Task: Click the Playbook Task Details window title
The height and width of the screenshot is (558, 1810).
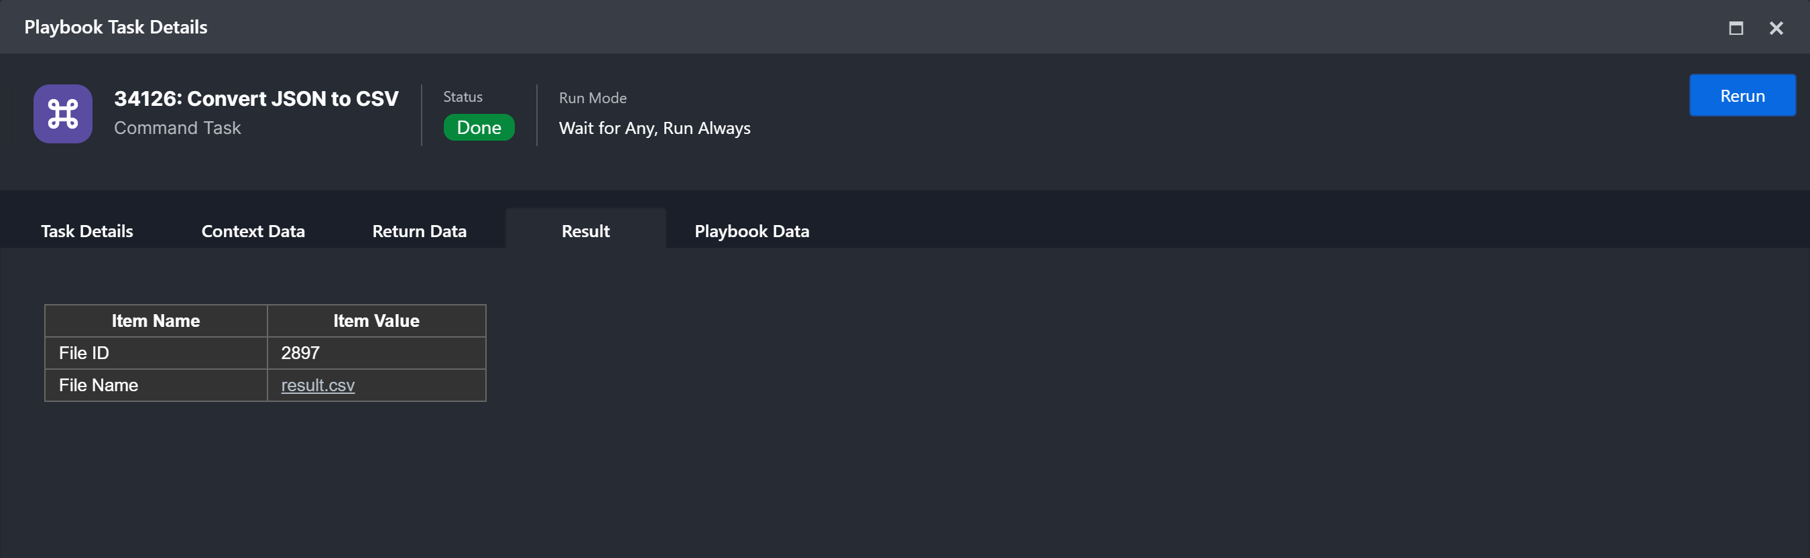Action: [116, 27]
